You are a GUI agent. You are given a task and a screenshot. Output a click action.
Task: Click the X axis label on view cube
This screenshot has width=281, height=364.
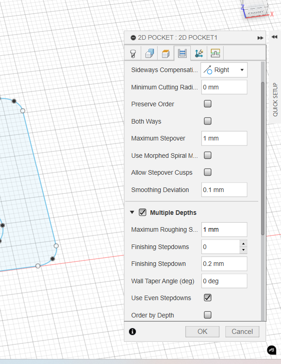click(x=272, y=14)
